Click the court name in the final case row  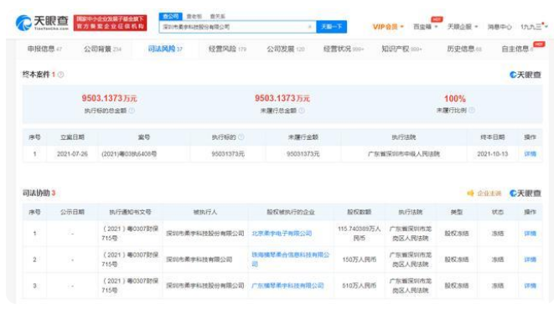click(404, 154)
